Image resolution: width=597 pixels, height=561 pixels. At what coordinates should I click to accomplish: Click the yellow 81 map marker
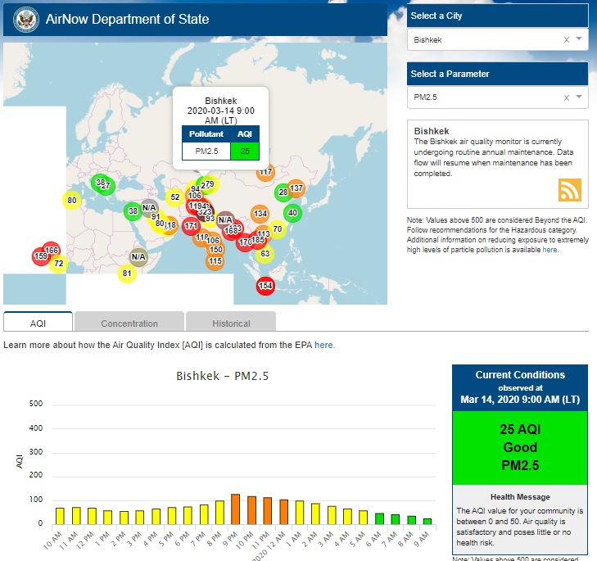tap(126, 273)
